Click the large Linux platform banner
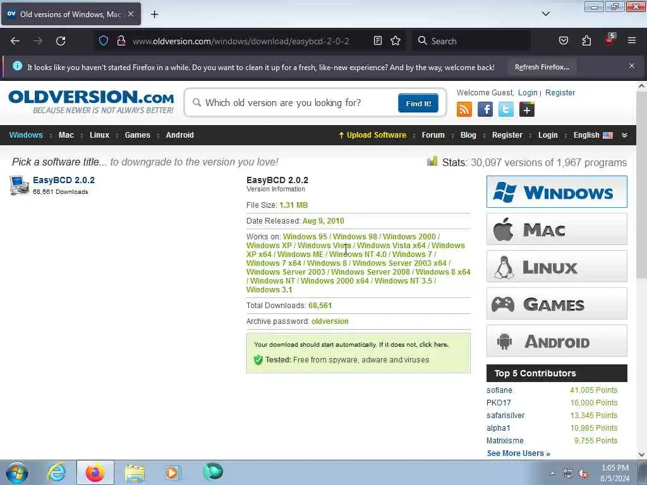Screen dimensions: 647x485 (x=557, y=266)
